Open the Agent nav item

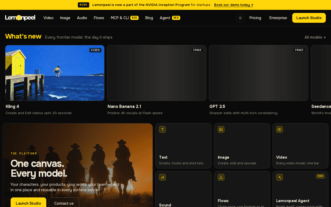point(170,18)
